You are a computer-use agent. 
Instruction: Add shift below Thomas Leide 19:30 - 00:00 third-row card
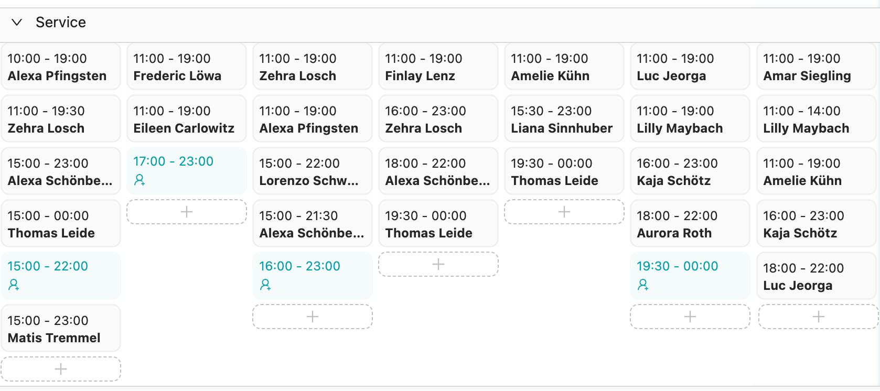564,212
